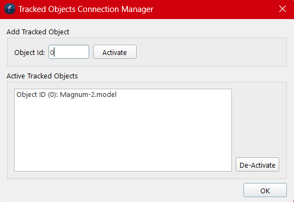Click the "Object Id:" label
The height and width of the screenshot is (202, 294).
point(29,52)
